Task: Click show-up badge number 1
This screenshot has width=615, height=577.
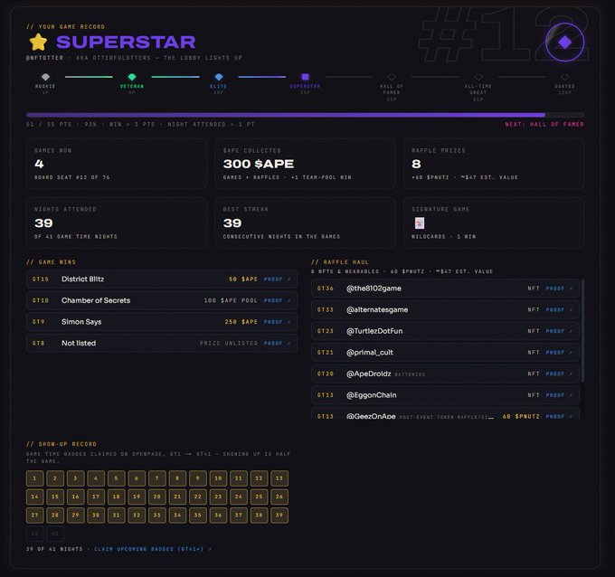Action: tap(35, 478)
